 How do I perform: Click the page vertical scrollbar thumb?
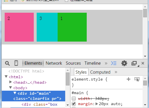coord(145,13)
